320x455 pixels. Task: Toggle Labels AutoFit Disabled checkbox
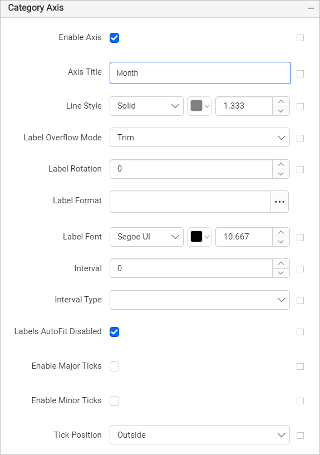114,332
